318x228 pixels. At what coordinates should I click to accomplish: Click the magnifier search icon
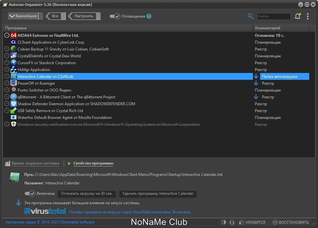[x=251, y=16]
